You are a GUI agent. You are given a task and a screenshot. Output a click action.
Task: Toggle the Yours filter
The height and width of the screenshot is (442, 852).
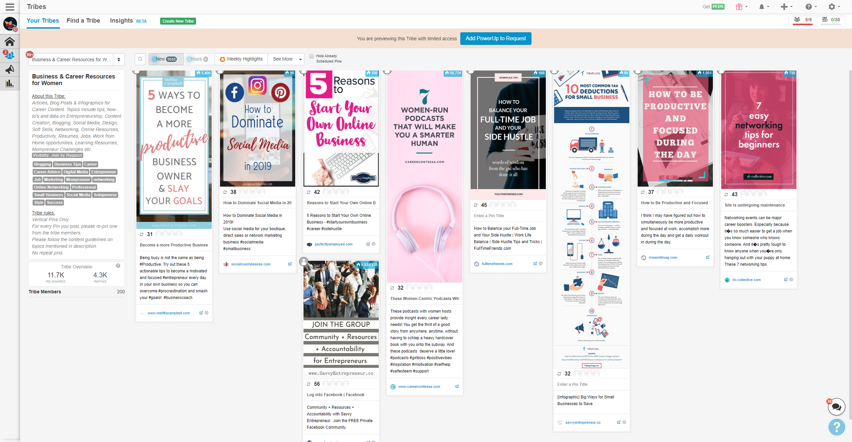pos(199,59)
